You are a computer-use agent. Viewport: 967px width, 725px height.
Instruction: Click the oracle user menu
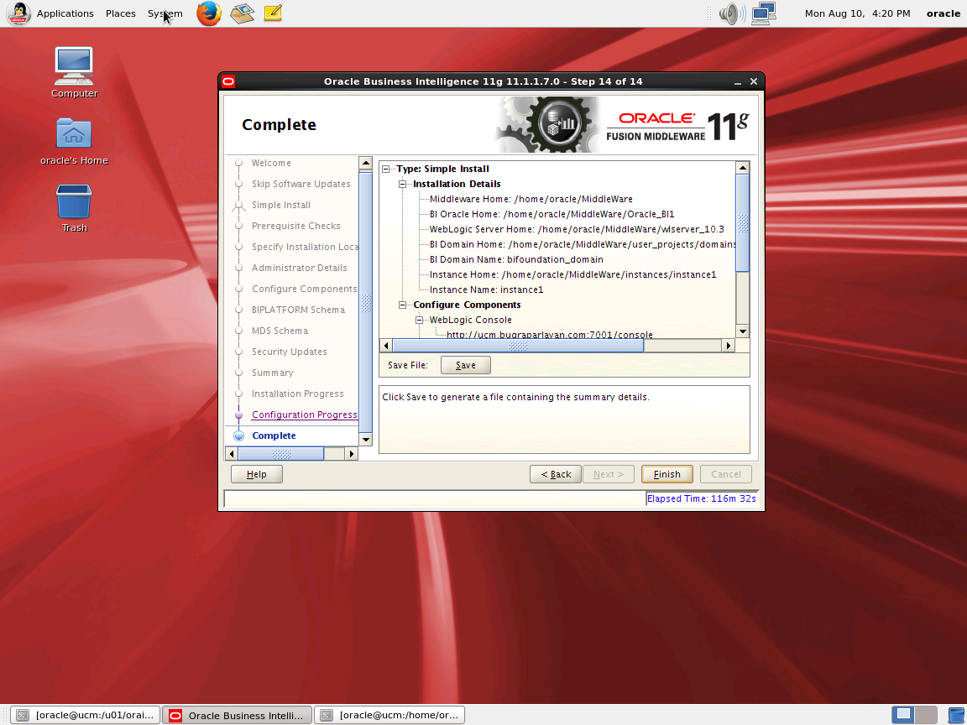tap(943, 13)
